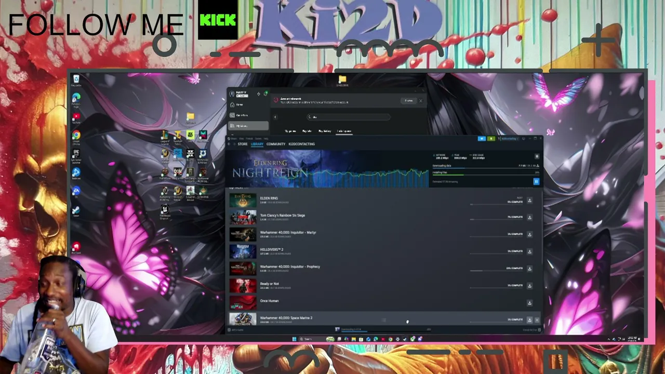Screen dimensions: 665x374
Task: Open the KI2DCONTACTING profile tab
Action: (302, 144)
